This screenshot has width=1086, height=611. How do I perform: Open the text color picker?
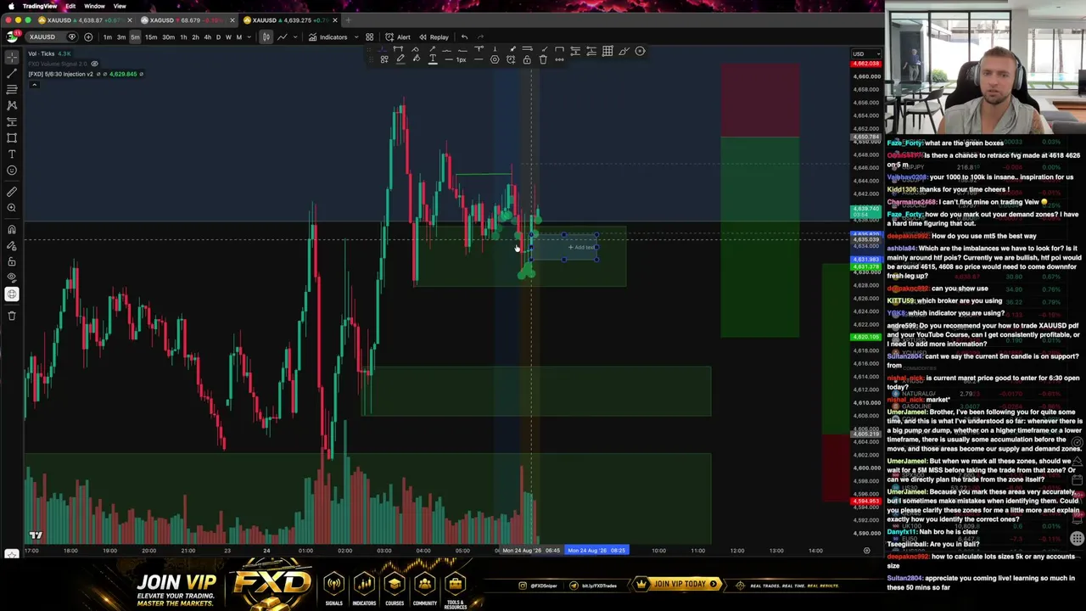(x=433, y=59)
